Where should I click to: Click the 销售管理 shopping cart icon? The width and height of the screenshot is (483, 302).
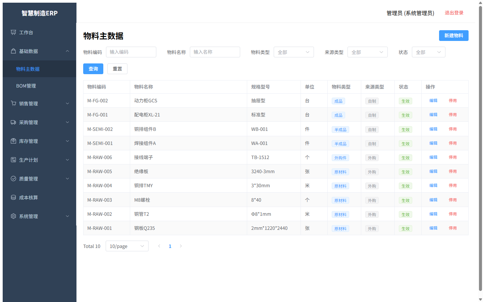pos(13,104)
